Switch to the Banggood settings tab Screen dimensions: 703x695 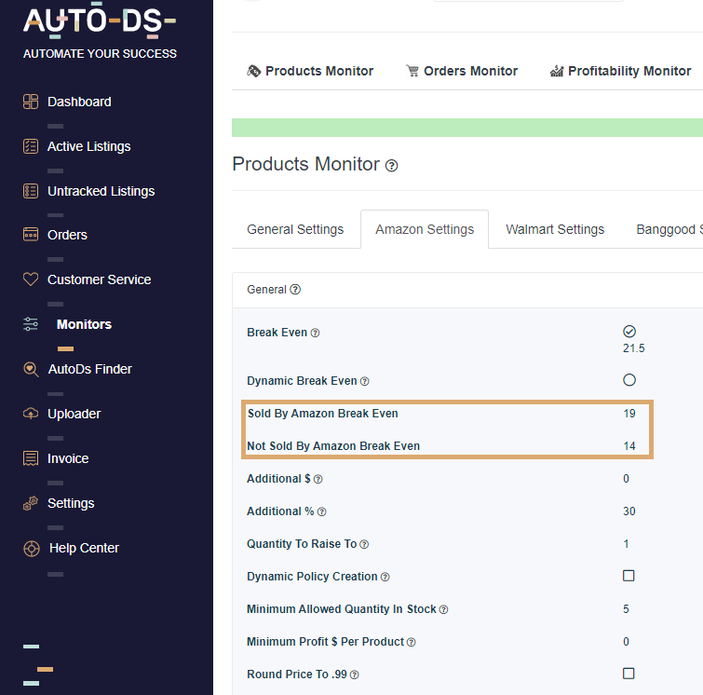point(669,229)
